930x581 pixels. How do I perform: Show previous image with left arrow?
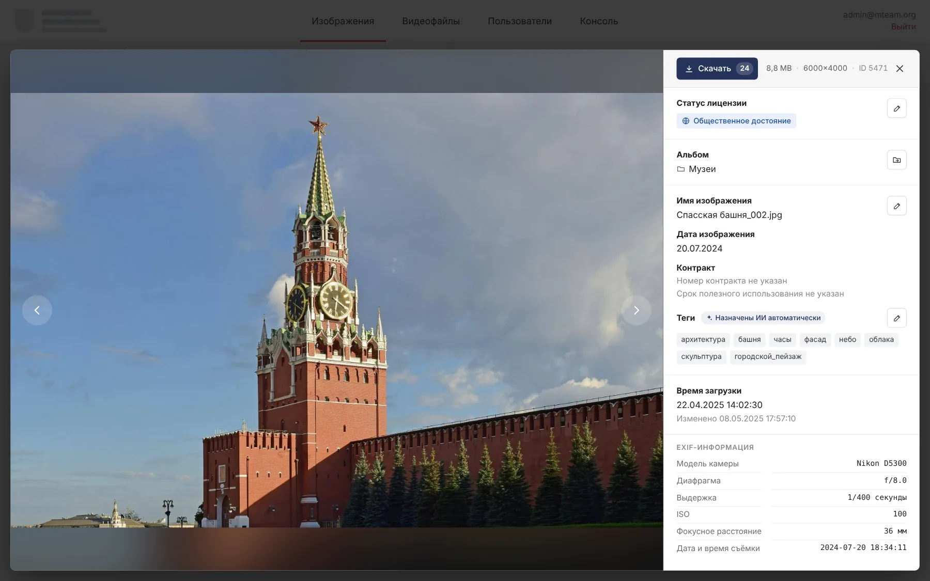[37, 310]
